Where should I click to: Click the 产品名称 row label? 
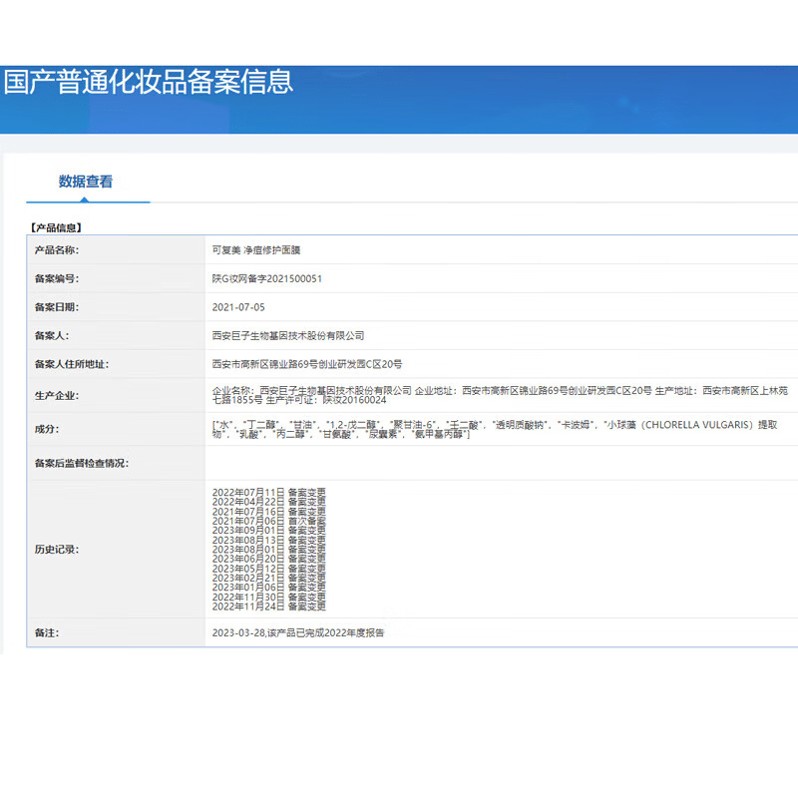(57, 250)
